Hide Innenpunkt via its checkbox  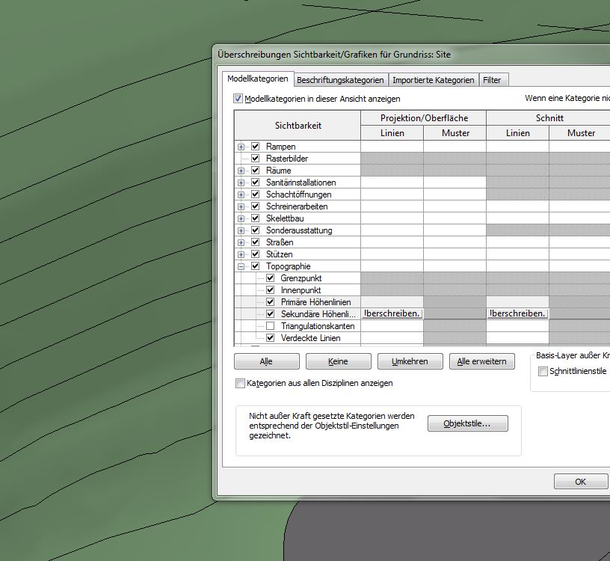[271, 290]
